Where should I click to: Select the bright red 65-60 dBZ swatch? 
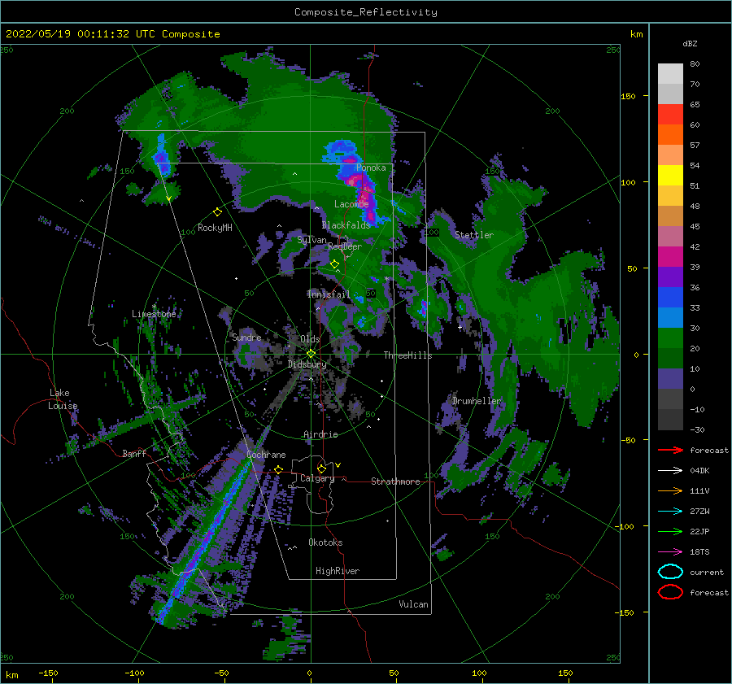pyautogui.click(x=670, y=115)
